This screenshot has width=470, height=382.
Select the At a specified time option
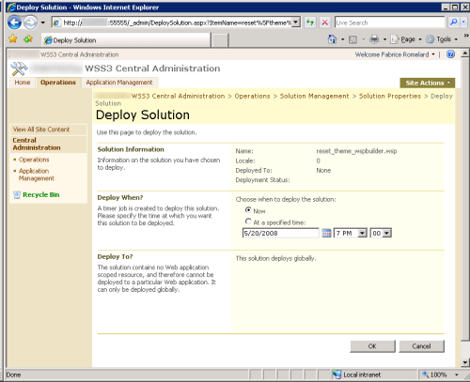tap(248, 222)
